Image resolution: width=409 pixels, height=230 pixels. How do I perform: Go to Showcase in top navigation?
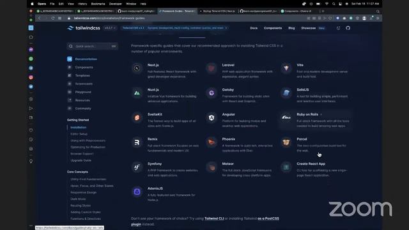click(x=308, y=28)
